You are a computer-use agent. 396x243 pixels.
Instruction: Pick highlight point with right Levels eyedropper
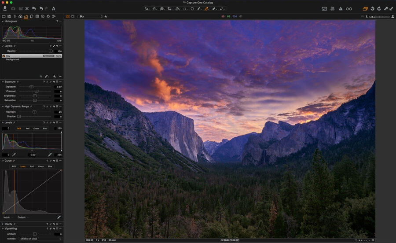pyautogui.click(x=50, y=155)
